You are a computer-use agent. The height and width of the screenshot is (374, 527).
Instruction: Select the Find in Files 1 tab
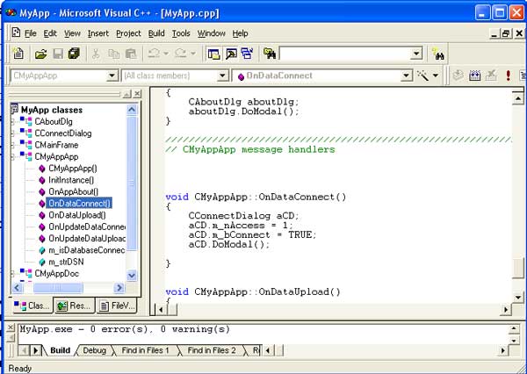pyautogui.click(x=145, y=350)
